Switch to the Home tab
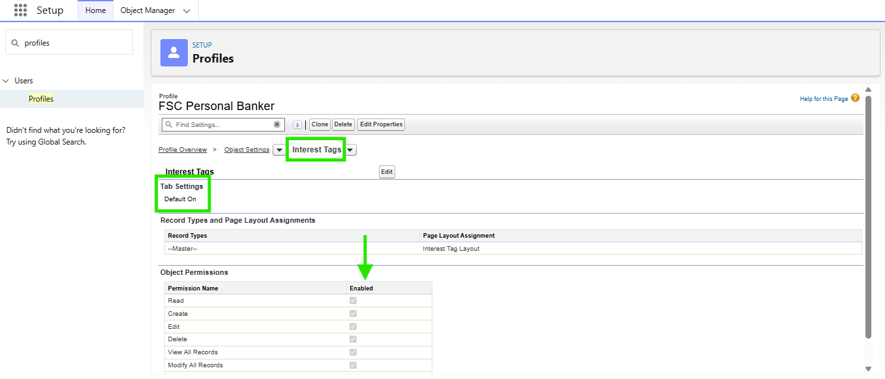This screenshot has height=379, width=885. (x=95, y=10)
